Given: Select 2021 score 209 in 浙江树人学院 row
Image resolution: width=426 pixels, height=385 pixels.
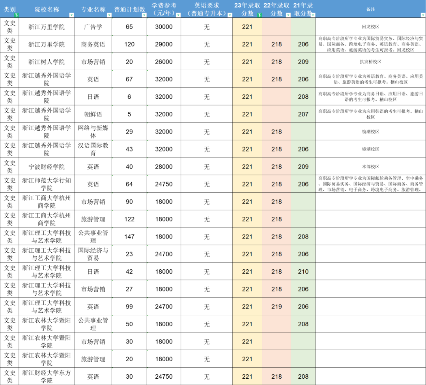Looking at the screenshot, I should pyautogui.click(x=303, y=62).
